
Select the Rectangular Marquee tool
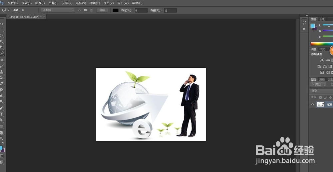point(2,30)
